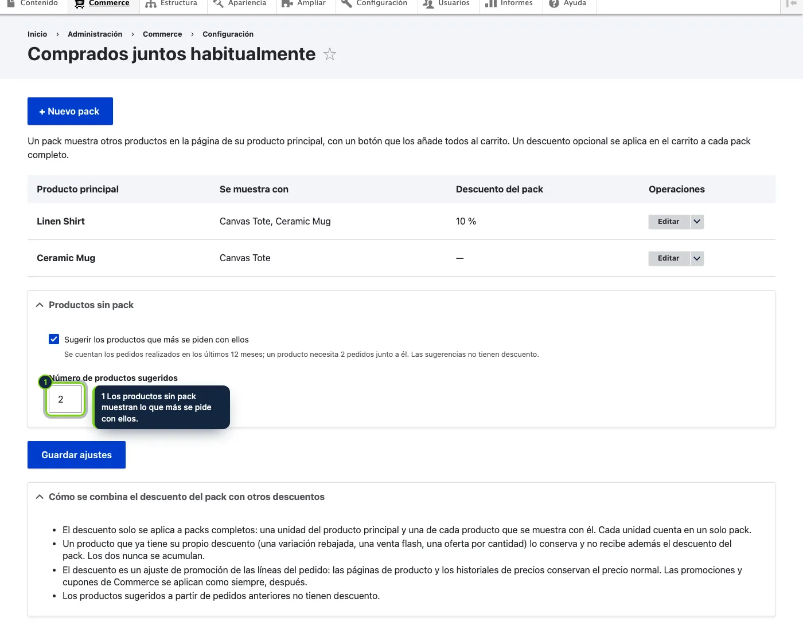Viewport: 803px width, 630px height.
Task: Click the Estructura hierarchy icon
Action: pyautogui.click(x=151, y=3)
